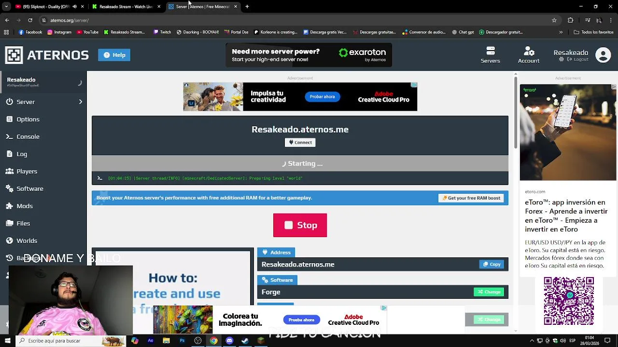Bookmark this page with the star
The width and height of the screenshot is (618, 347).
pyautogui.click(x=554, y=20)
